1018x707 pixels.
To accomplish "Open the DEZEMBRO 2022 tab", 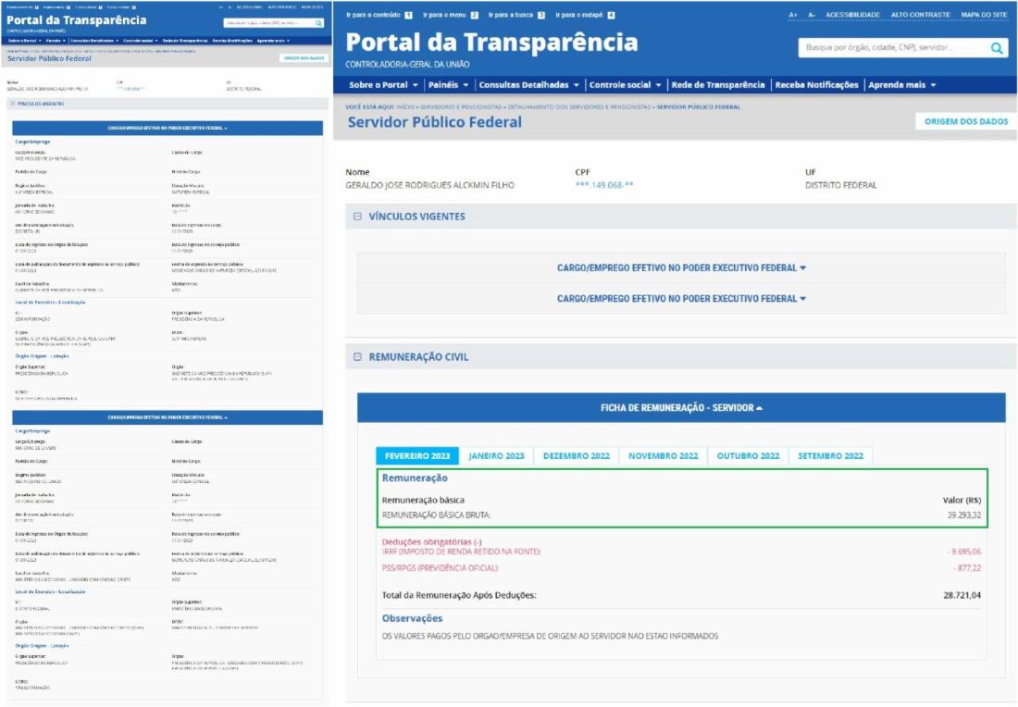I will point(577,455).
